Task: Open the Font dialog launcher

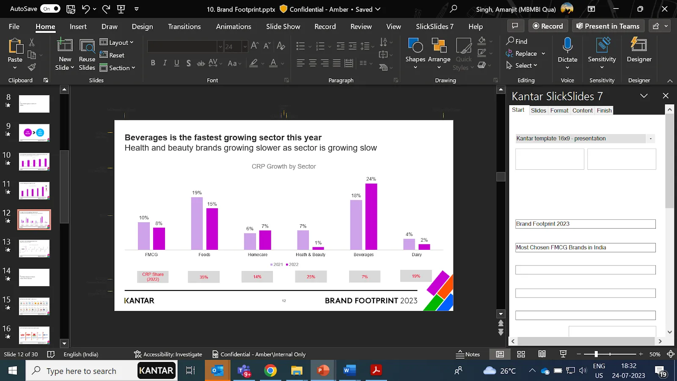Action: point(286,80)
